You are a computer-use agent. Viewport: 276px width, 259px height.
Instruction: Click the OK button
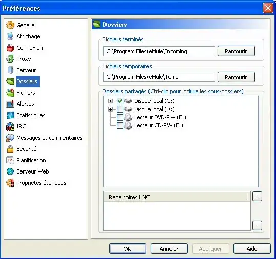tap(128, 248)
